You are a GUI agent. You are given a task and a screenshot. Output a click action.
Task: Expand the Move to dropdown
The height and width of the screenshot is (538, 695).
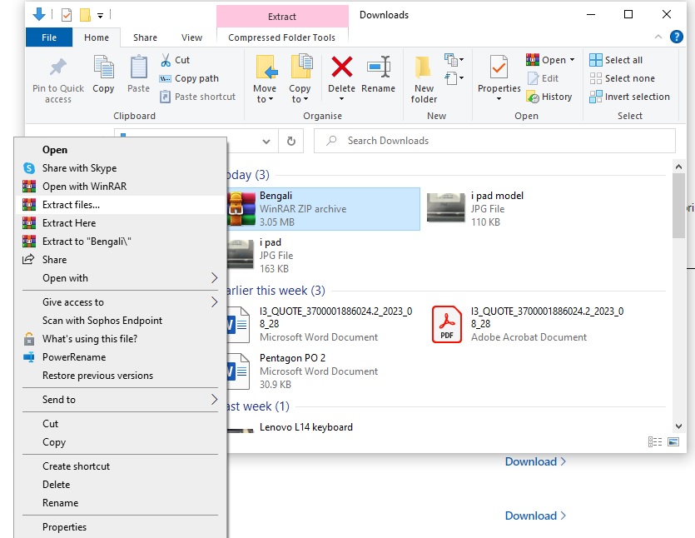[x=265, y=100]
